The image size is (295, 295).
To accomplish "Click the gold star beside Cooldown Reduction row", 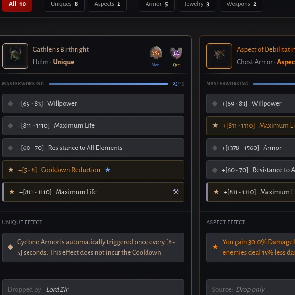I will pyautogui.click(x=11, y=170).
